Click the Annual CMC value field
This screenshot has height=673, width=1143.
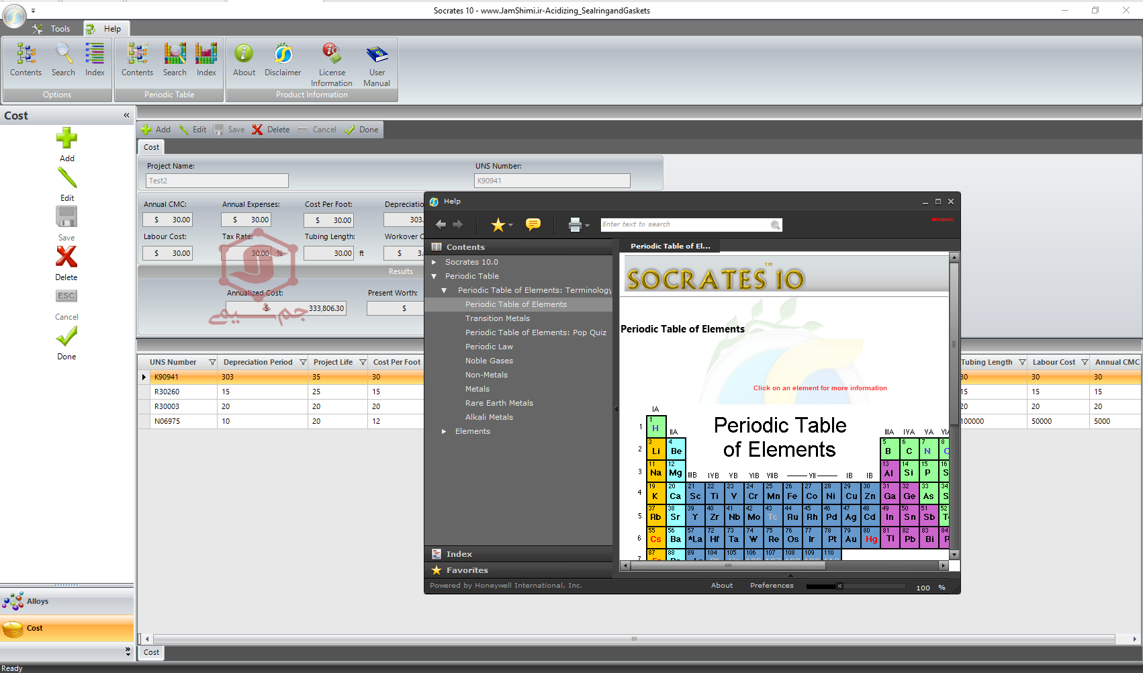point(167,220)
